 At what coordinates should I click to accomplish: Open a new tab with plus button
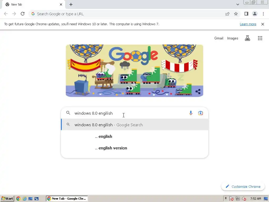click(x=71, y=5)
